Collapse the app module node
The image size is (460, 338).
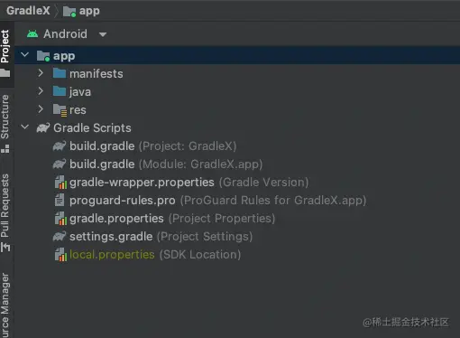click(x=25, y=55)
